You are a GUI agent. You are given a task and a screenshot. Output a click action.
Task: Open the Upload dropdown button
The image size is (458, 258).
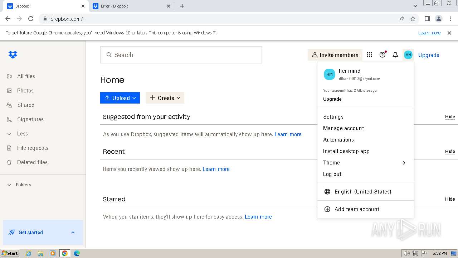(x=120, y=98)
